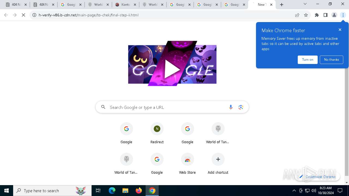Viewport: 349px width, 196px height.
Task: Dismiss the Make Chrome faster popup
Action: tap(340, 30)
